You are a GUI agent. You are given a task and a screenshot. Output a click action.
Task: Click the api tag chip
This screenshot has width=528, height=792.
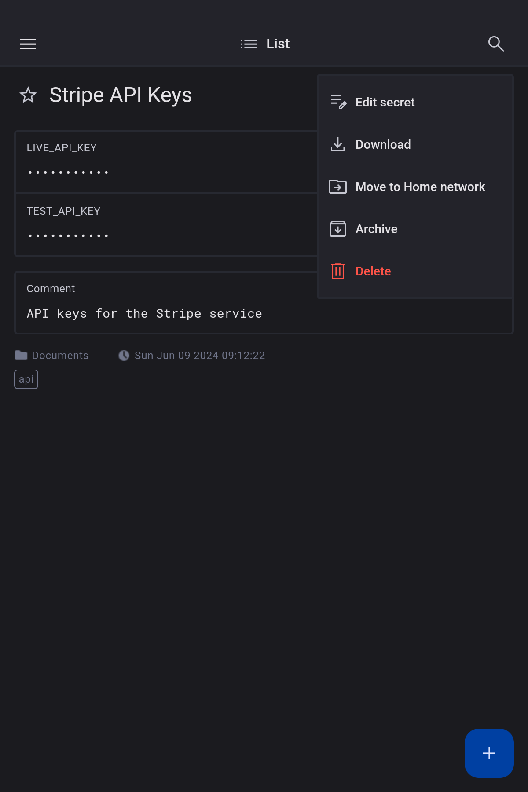click(x=26, y=379)
